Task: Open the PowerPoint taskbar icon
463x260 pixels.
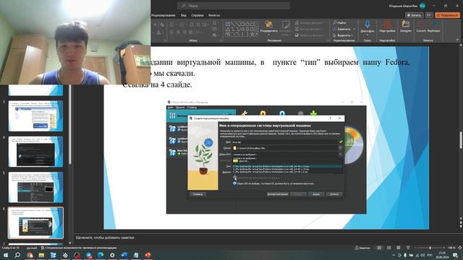Action: coord(148,255)
